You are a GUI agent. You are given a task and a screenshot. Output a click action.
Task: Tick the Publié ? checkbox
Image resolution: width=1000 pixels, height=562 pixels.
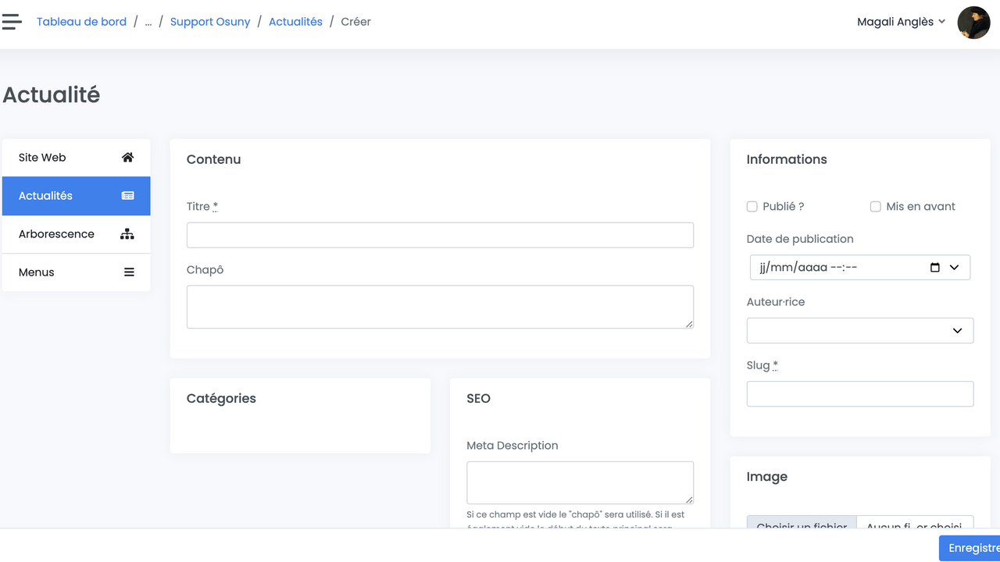point(752,207)
